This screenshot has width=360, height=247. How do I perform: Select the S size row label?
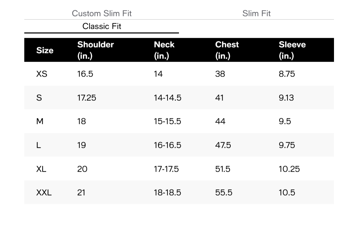[39, 98]
